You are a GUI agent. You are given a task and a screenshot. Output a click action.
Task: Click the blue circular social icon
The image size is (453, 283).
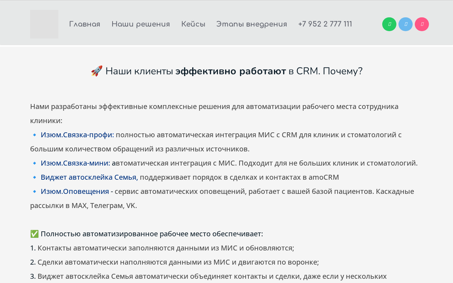(406, 24)
